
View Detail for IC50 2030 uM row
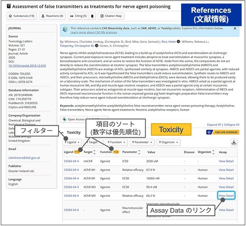tap(226, 161)
